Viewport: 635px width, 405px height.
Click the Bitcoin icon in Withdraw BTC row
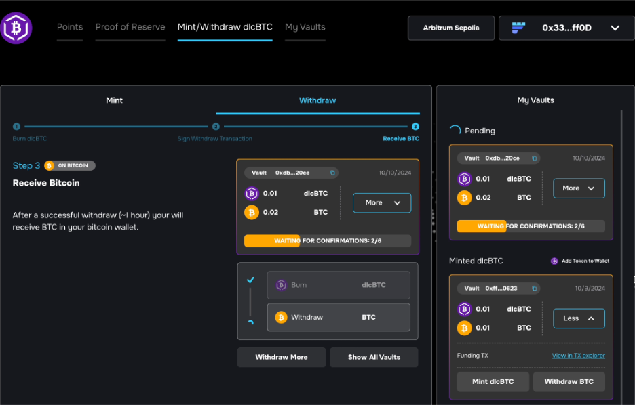[x=281, y=317]
